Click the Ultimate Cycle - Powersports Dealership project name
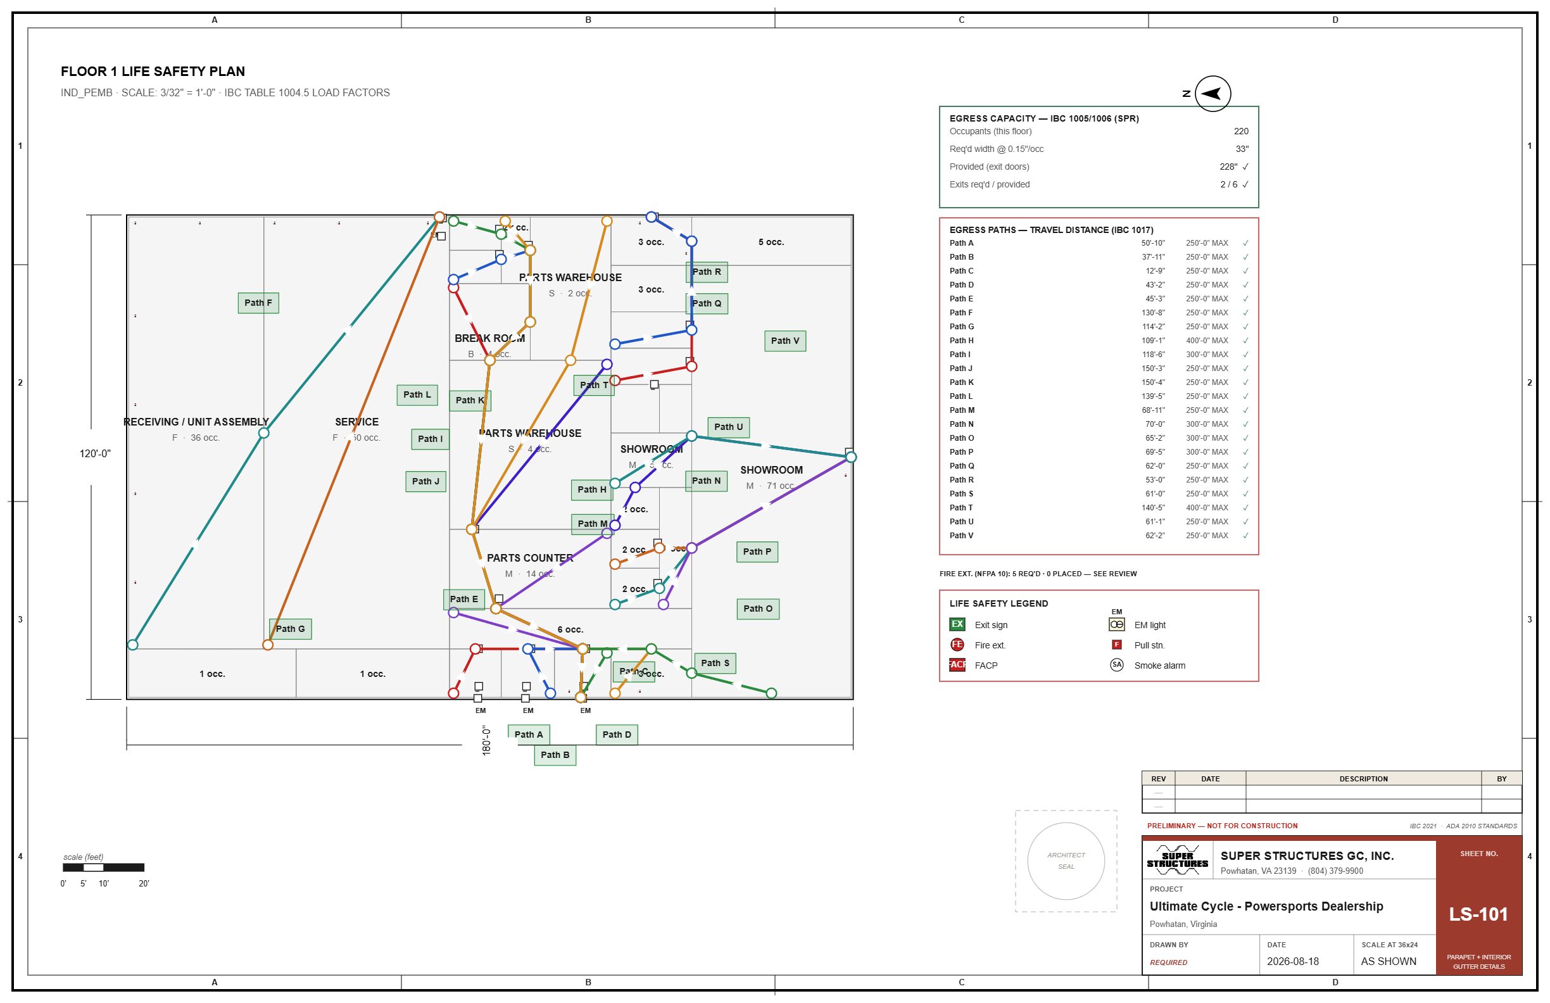This screenshot has width=1550, height=1003. [1266, 907]
